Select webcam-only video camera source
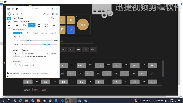 click(x=17, y=25)
